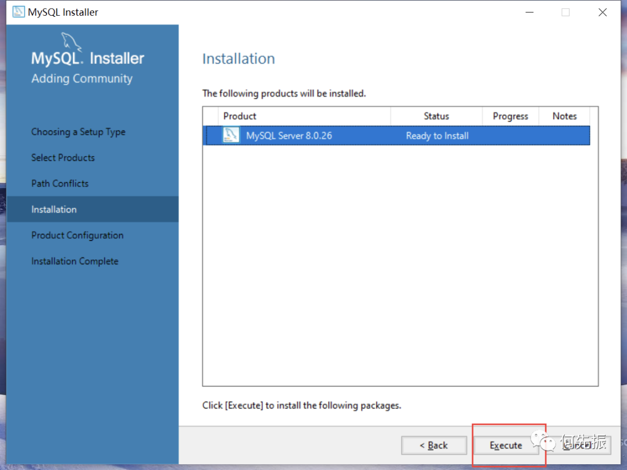Select the MySQL Server 8.0.26 product icon

[230, 135]
